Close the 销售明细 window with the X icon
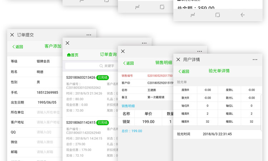This screenshot has width=268, height=161. coord(123,51)
